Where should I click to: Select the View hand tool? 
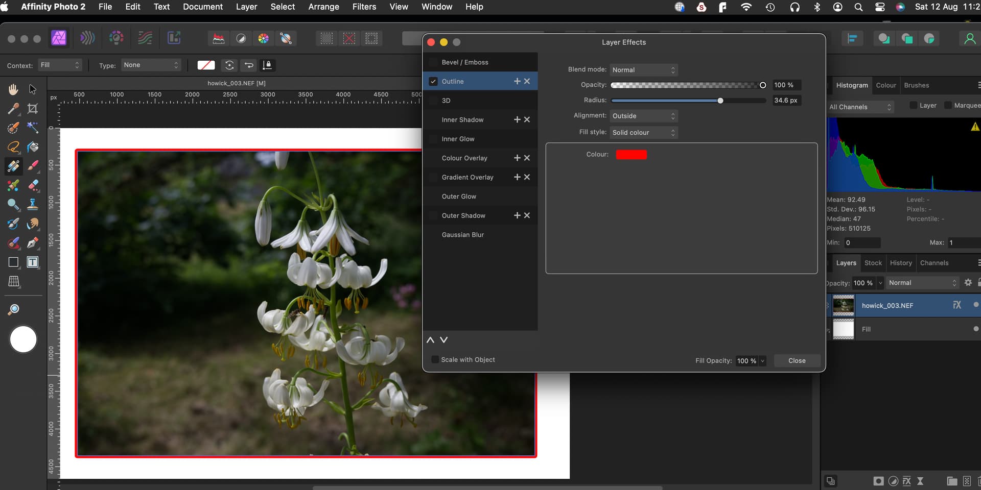[x=13, y=90]
